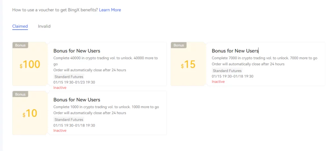
Task: Open the $10 card's Bonus for New Users title
Action: (x=77, y=100)
